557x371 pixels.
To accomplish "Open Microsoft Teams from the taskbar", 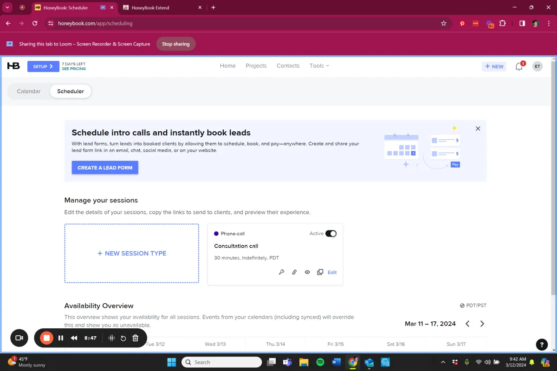I will point(287,362).
